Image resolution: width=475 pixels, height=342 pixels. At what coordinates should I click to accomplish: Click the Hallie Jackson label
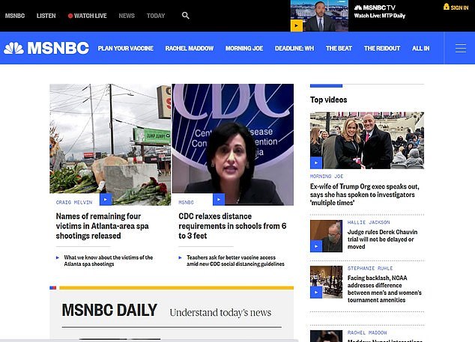point(369,222)
